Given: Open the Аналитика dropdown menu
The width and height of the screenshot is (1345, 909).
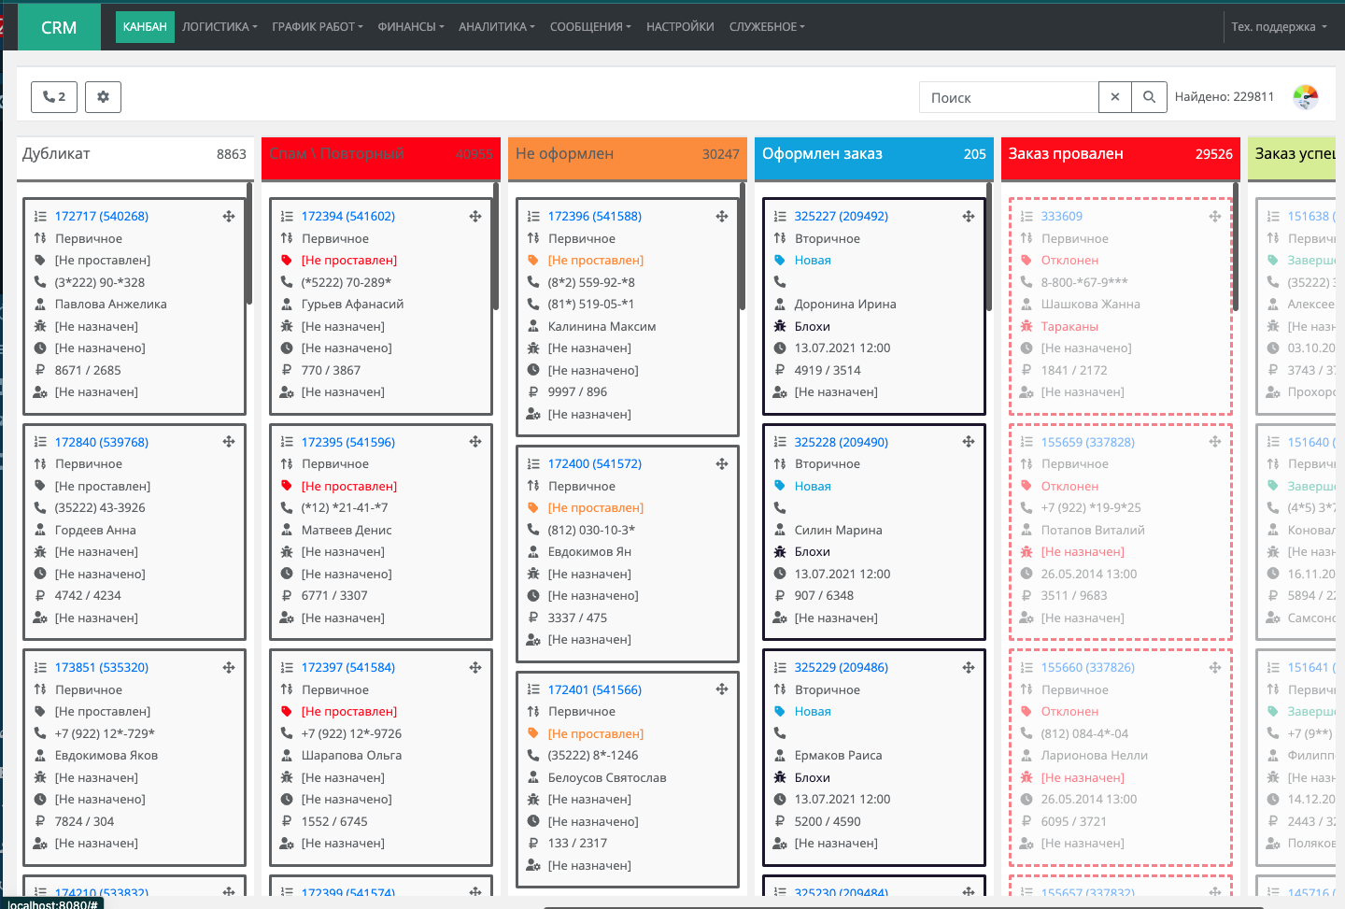Looking at the screenshot, I should click(496, 27).
